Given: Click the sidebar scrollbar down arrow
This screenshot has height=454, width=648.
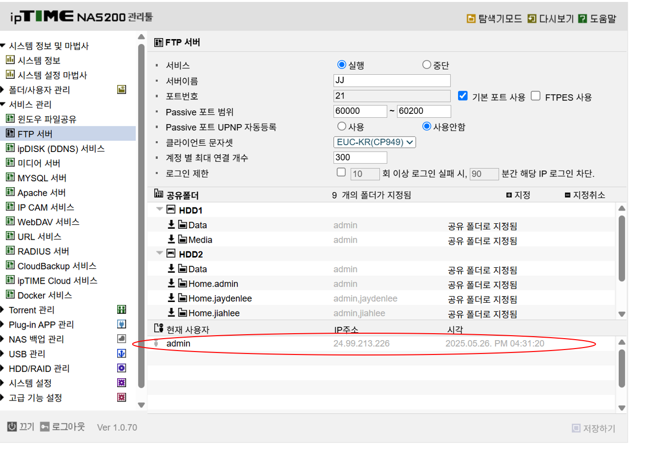Looking at the screenshot, I should [141, 405].
